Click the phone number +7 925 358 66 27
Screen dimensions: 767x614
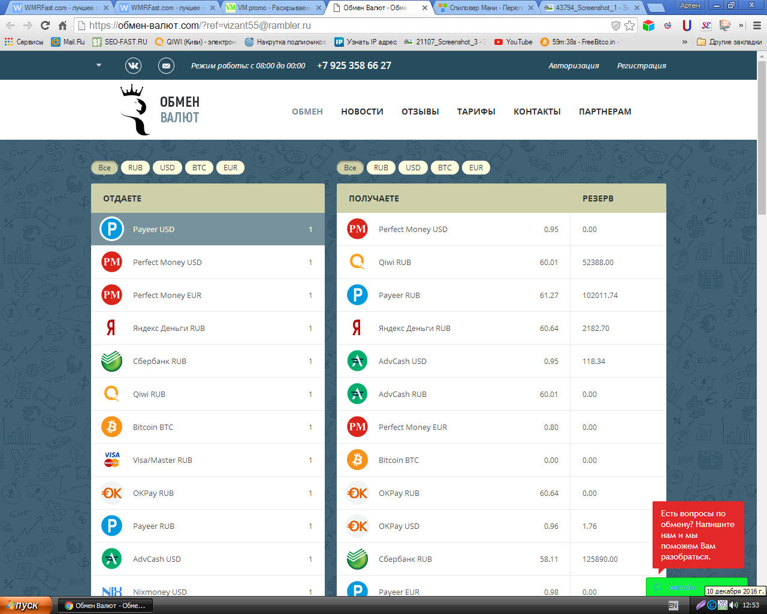(x=354, y=65)
